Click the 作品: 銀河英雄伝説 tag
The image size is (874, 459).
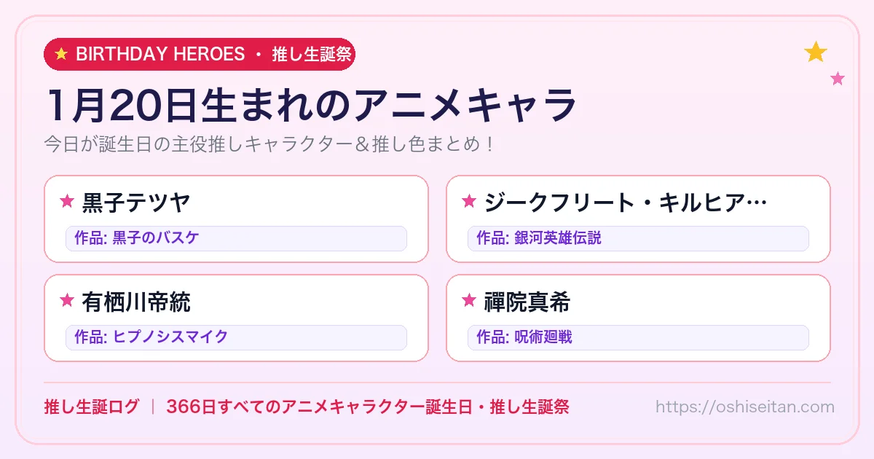click(638, 238)
